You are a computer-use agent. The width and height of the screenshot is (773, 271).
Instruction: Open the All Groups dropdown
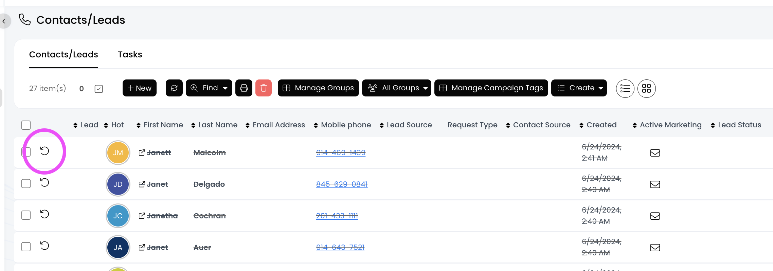coord(396,88)
